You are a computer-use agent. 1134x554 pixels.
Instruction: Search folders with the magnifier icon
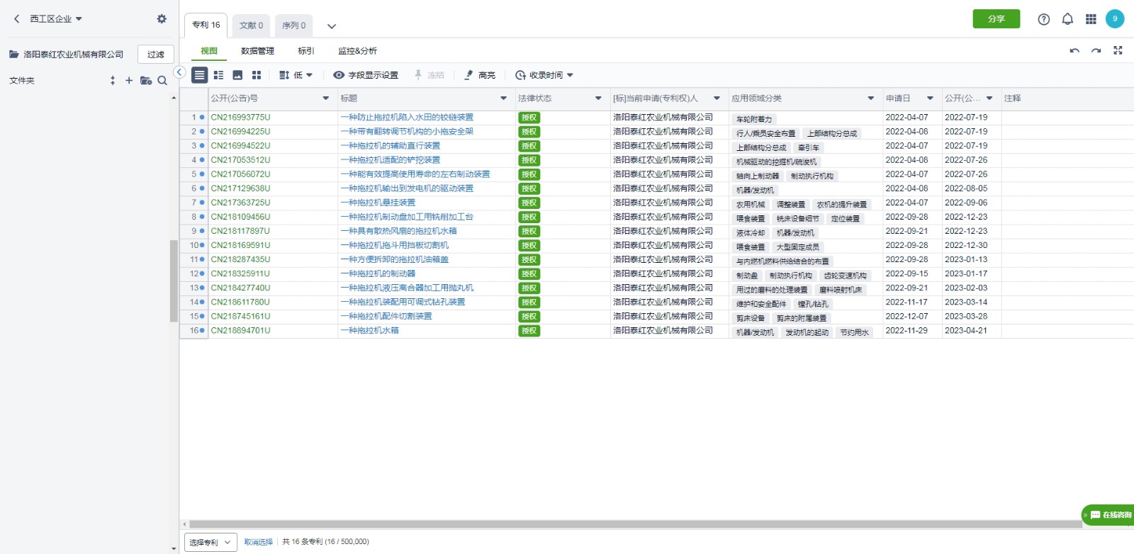[x=162, y=81]
